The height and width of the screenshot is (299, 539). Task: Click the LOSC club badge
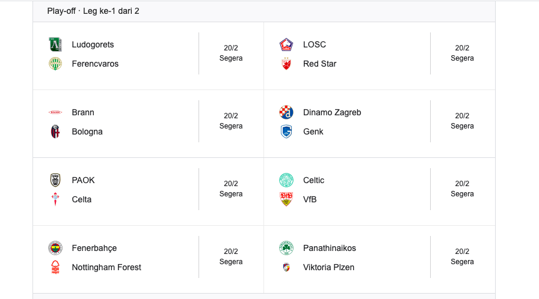[286, 44]
